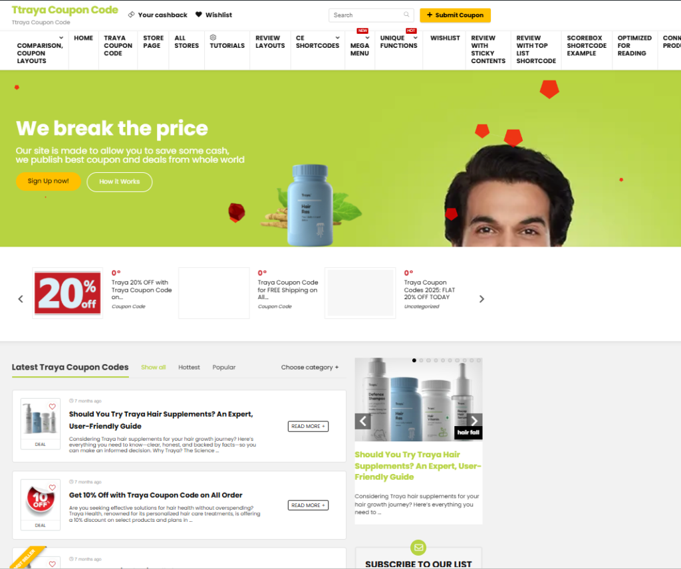This screenshot has width=681, height=569.
Task: Open the All Stores menu item
Action: [186, 42]
